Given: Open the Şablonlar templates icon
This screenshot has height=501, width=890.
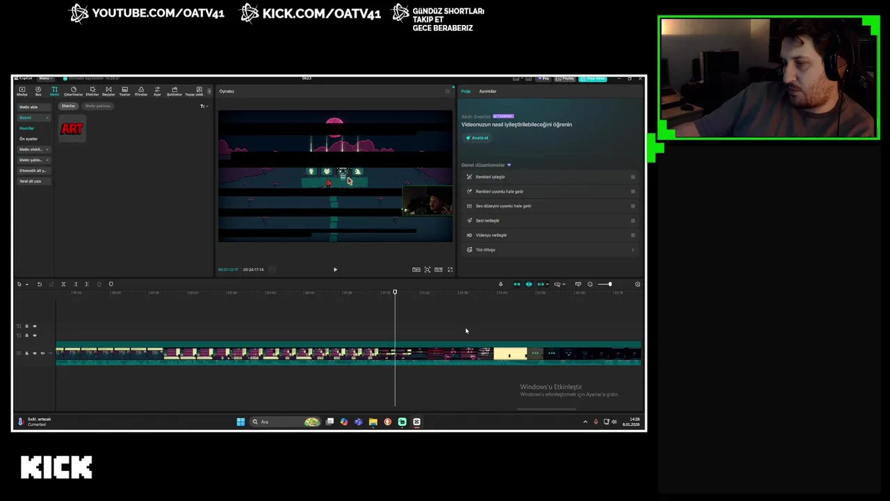Looking at the screenshot, I should (175, 90).
